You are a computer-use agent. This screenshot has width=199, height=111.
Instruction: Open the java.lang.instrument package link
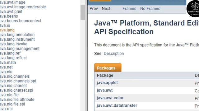(x=17, y=39)
